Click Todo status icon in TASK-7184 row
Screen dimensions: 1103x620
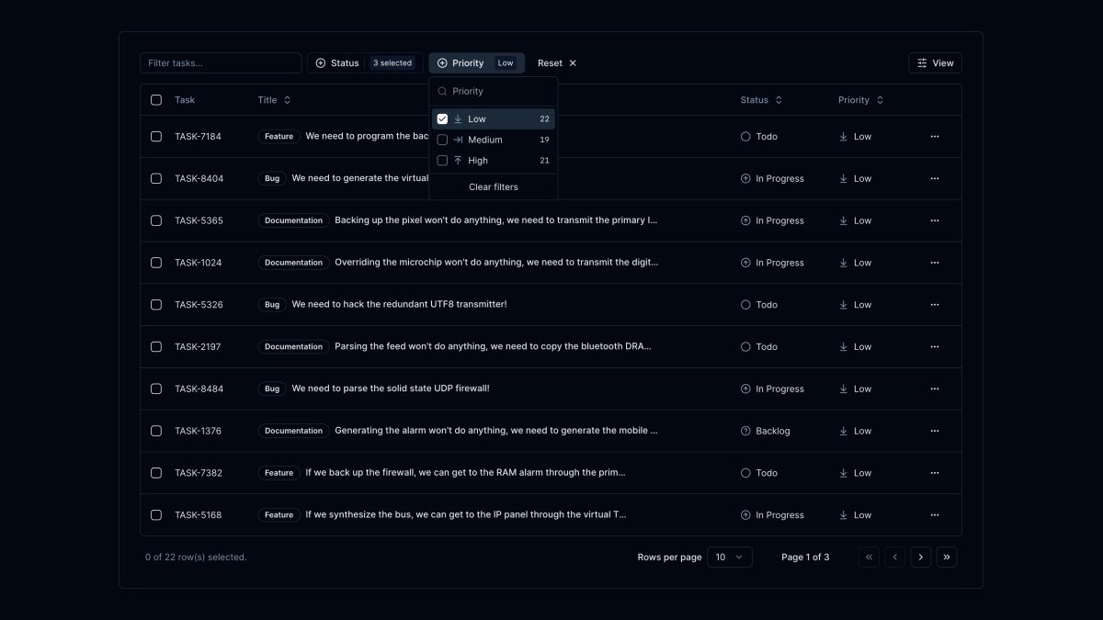point(745,136)
